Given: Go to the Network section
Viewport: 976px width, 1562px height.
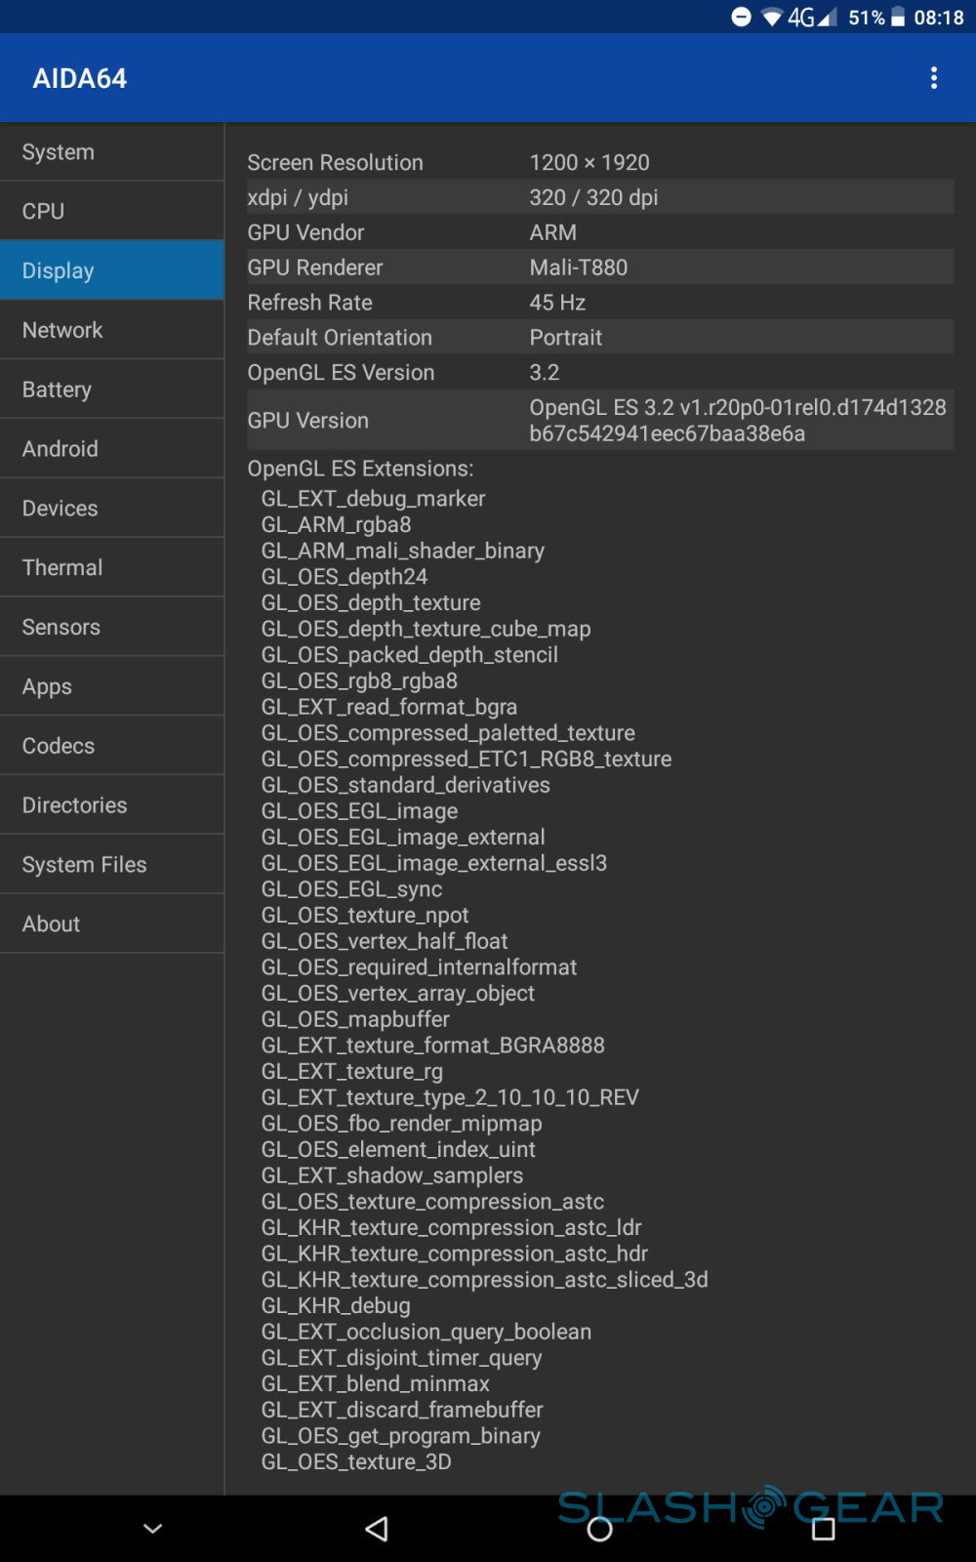Looking at the screenshot, I should (112, 330).
